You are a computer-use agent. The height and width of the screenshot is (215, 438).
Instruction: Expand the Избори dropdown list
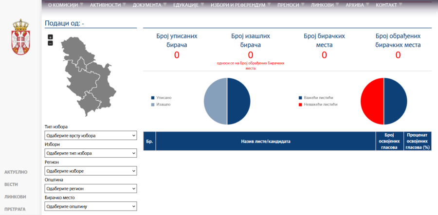click(x=91, y=153)
